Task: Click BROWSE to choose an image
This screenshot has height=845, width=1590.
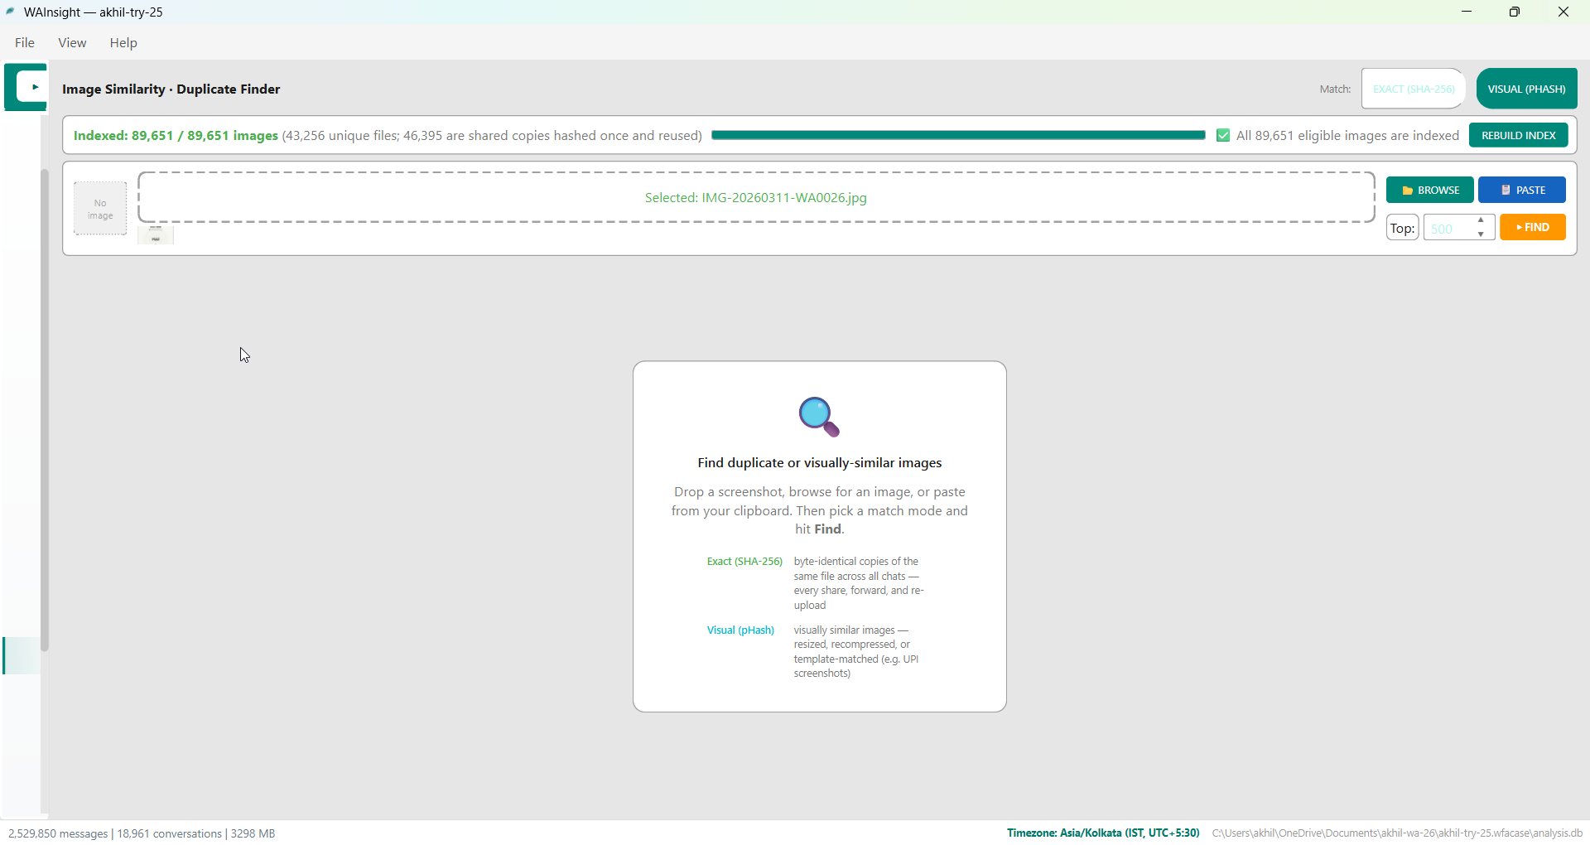Action: coord(1430,190)
